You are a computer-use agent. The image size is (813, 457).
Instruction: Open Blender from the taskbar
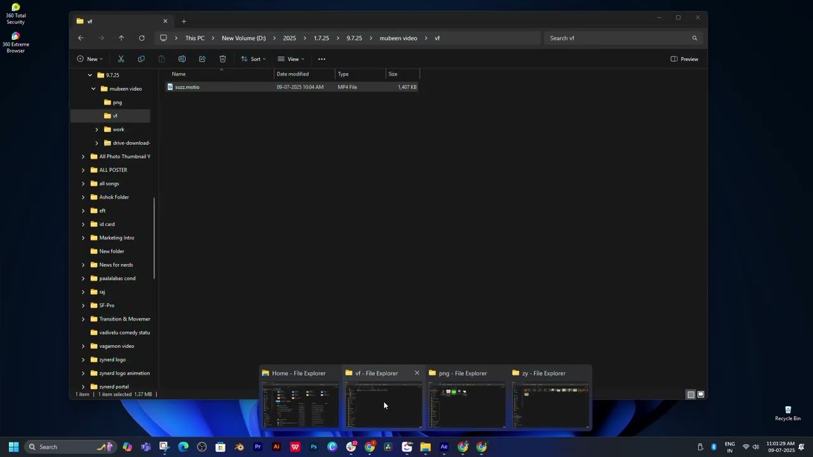click(x=239, y=447)
